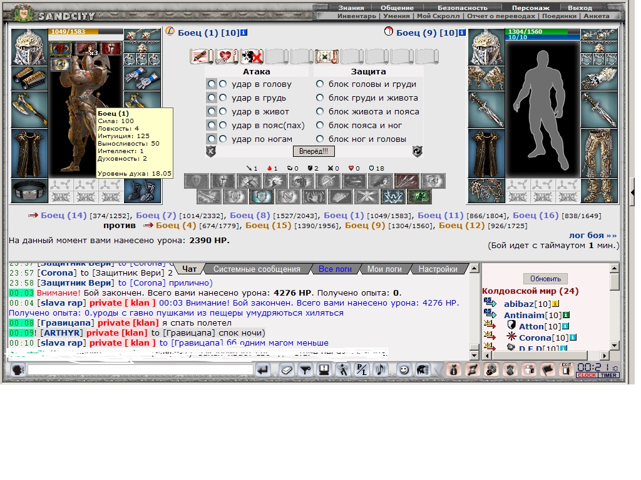Use the scroll with a red cross
The image size is (641, 480).
(x=252, y=56)
